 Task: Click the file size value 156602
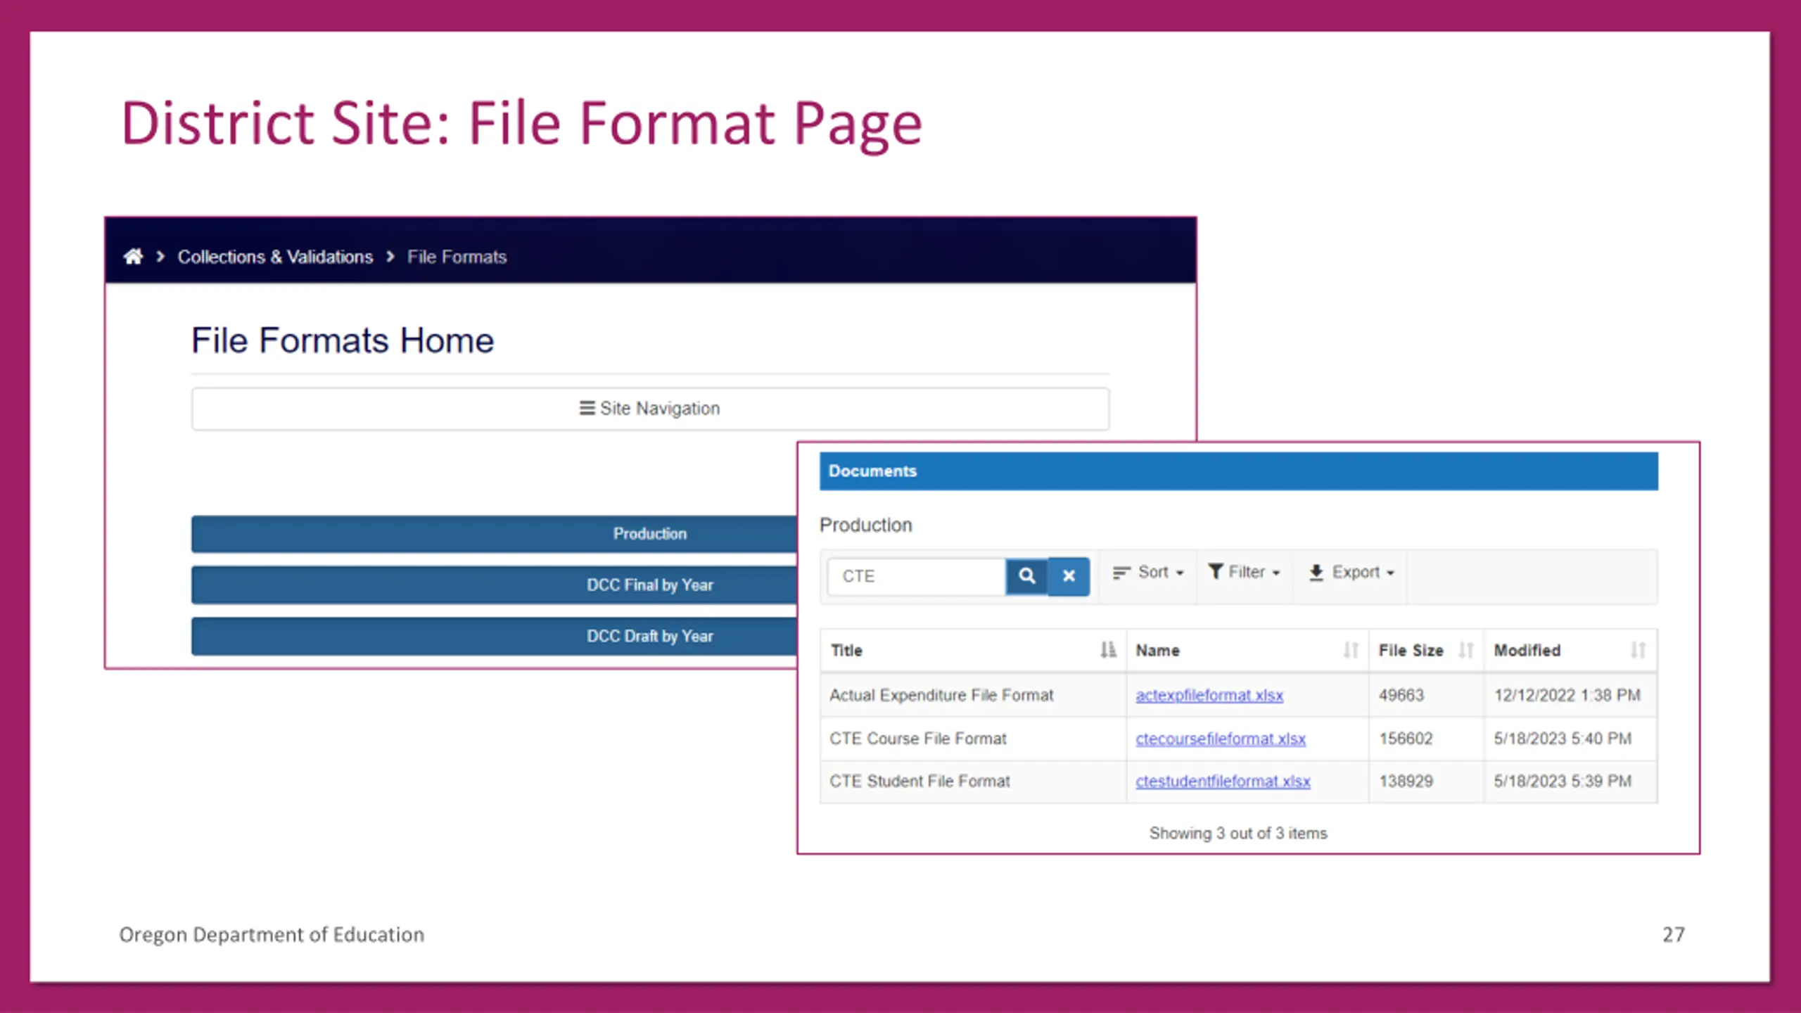coord(1406,739)
